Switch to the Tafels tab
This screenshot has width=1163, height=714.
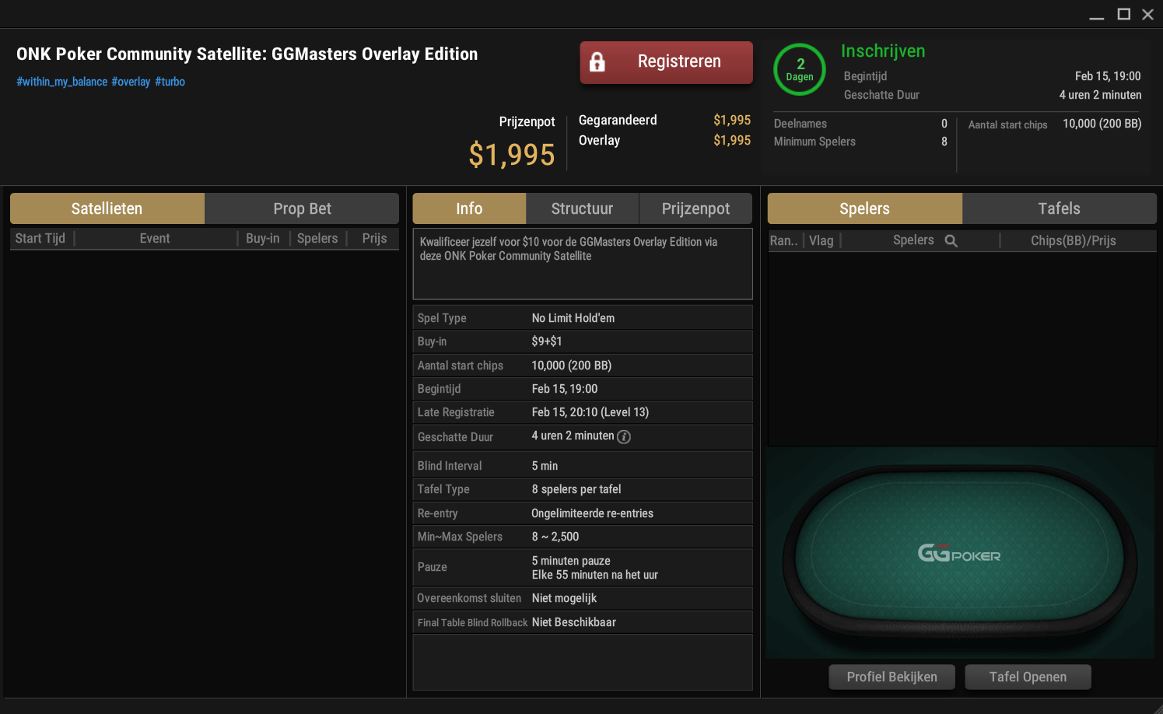(x=1059, y=208)
